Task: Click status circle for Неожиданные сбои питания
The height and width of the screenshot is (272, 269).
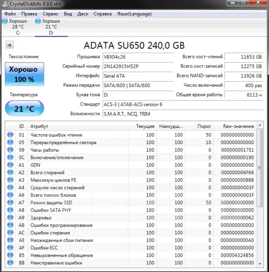Action: click(x=10, y=240)
